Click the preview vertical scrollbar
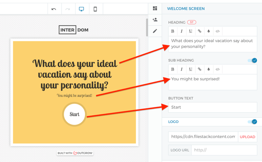 coord(147,28)
